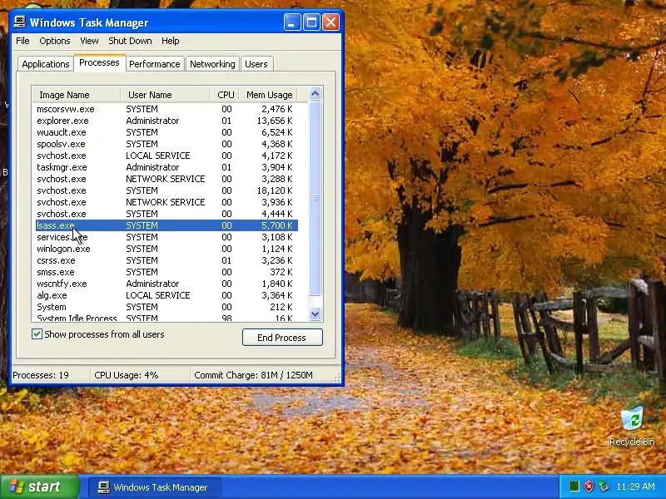Switch to the Applications tab
Viewport: 666px width, 499px height.
click(x=46, y=64)
